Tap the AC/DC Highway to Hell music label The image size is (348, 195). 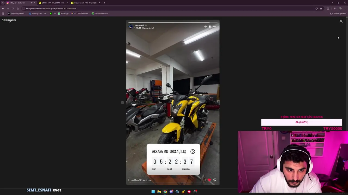(144, 28)
